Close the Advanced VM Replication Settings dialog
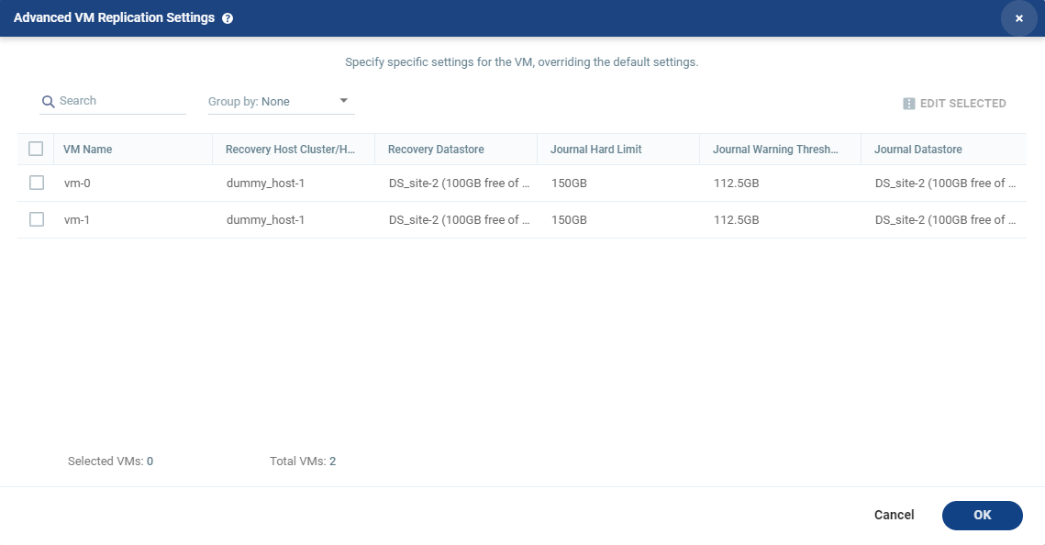1045x545 pixels. pyautogui.click(x=1019, y=18)
